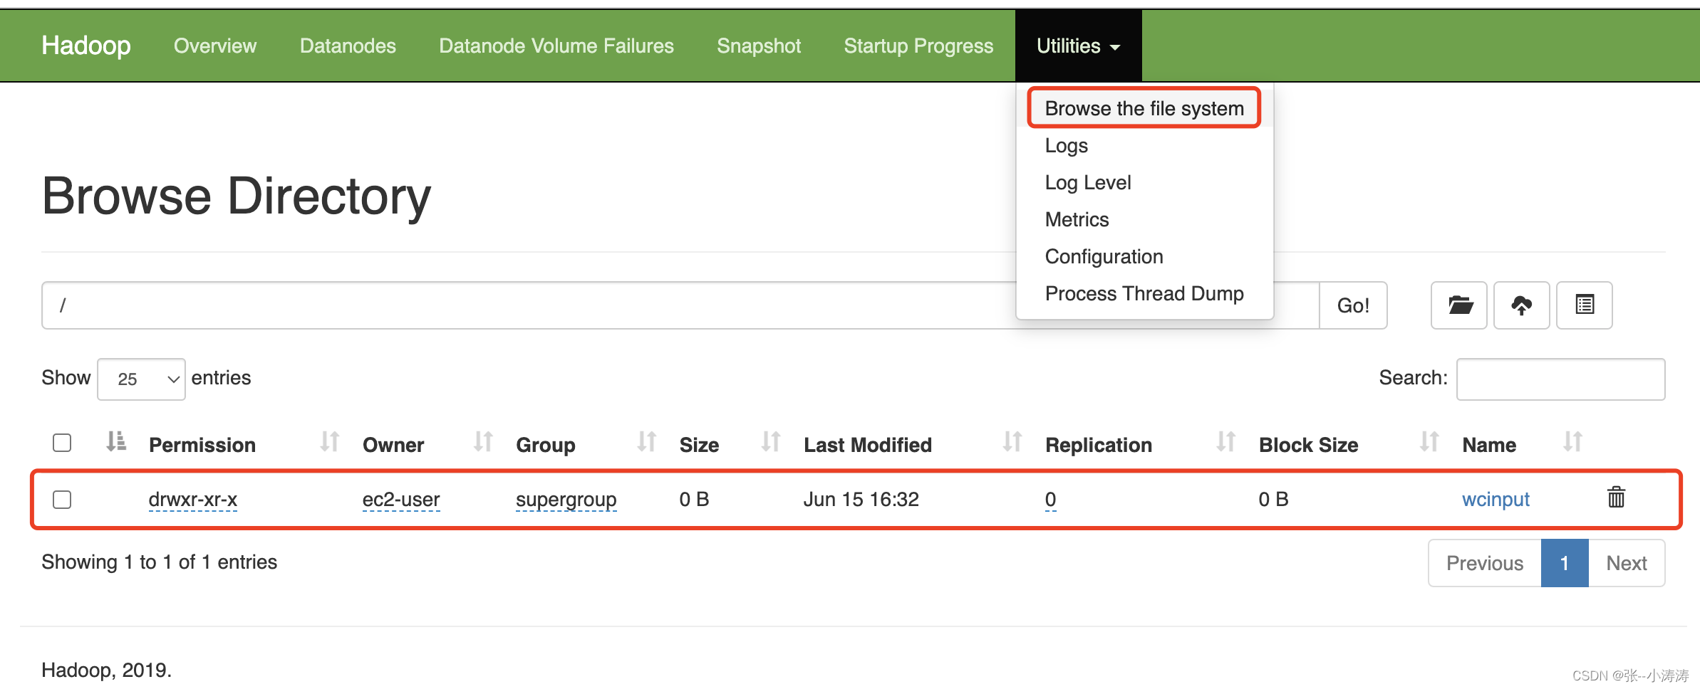This screenshot has height=689, width=1700.
Task: Open the wcinput directory link
Action: tap(1496, 499)
